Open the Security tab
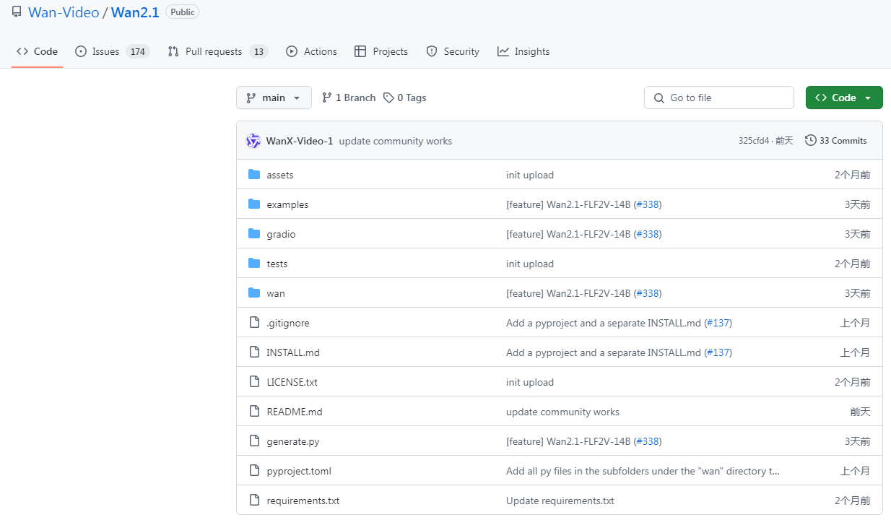Screen dimensions: 891x520 pos(453,51)
